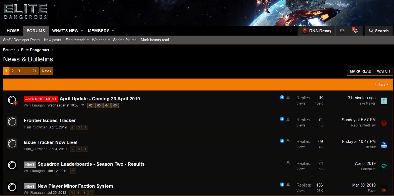Open Faen's last-poster avatar
Screen dimensions: 394x196
(384, 188)
